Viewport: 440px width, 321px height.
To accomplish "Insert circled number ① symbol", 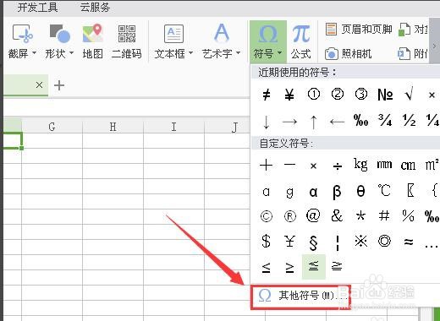I will coord(314,95).
